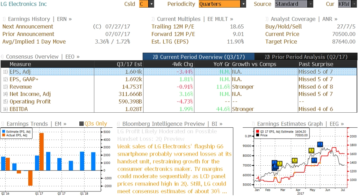Image resolution: width=358 pixels, height=196 pixels.
Task: Click yellow E earnings marker near May
Action: coord(311,150)
